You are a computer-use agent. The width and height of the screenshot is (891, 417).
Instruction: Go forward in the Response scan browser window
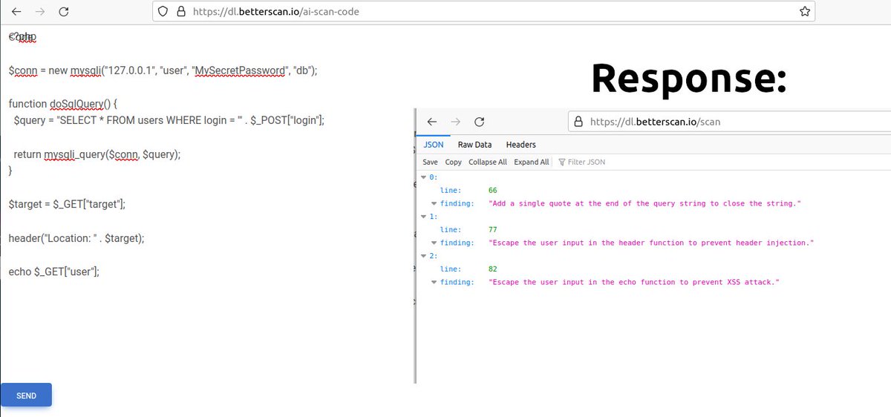click(455, 122)
